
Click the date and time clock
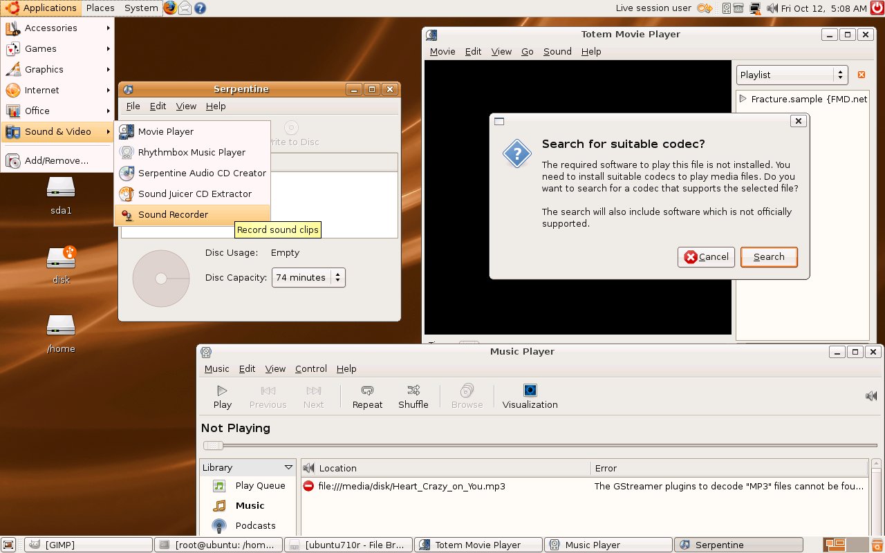tap(823, 8)
